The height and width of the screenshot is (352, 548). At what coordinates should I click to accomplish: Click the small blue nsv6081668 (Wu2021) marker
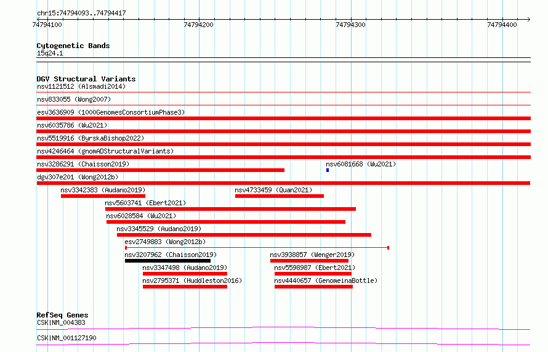click(x=328, y=170)
